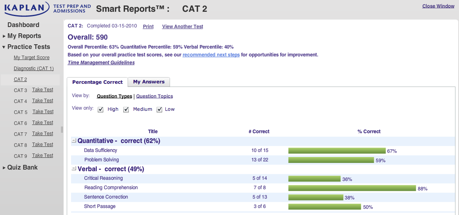
Task: Uncheck the High difficulty checkbox
Action: [101, 110]
